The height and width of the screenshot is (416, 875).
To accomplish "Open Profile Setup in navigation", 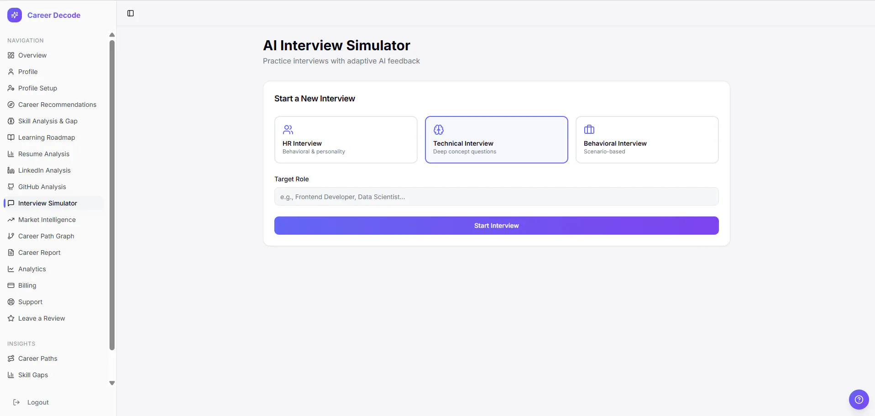I will pos(54,88).
